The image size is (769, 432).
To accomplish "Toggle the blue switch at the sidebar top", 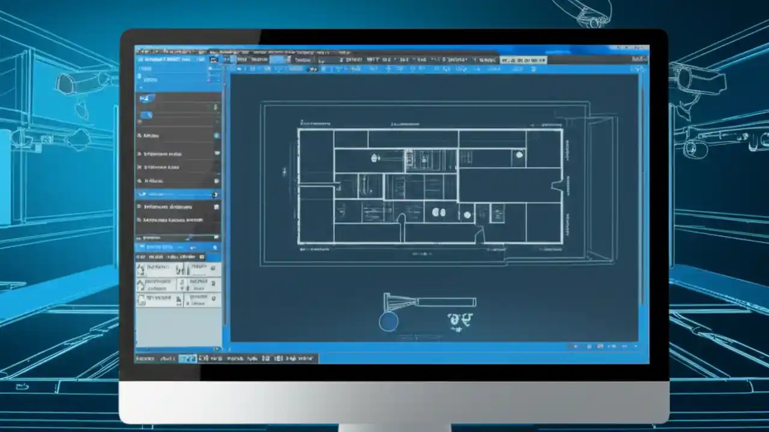I will click(x=147, y=98).
